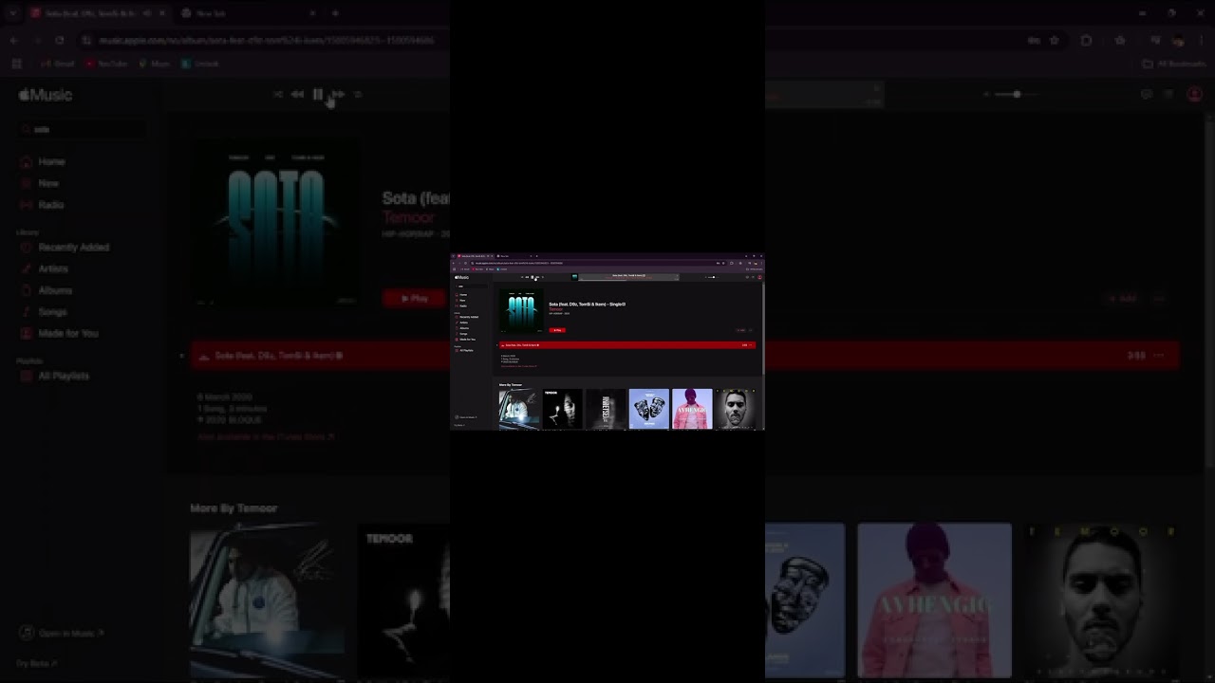Open the profile avatar in the background browser toolbar
The width and height of the screenshot is (1215, 683).
1178,41
